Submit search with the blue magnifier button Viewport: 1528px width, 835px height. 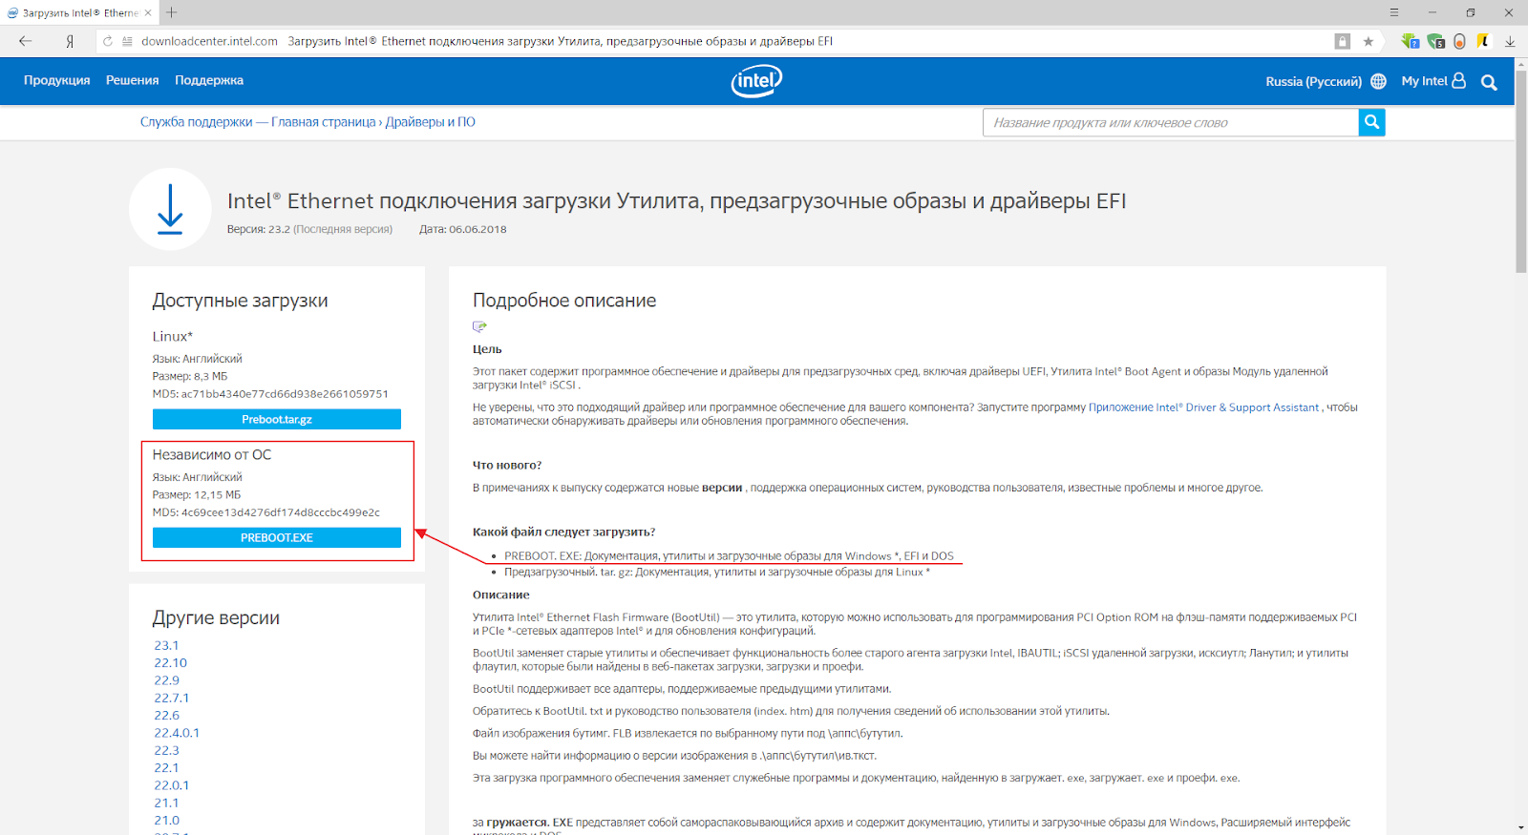tap(1371, 122)
